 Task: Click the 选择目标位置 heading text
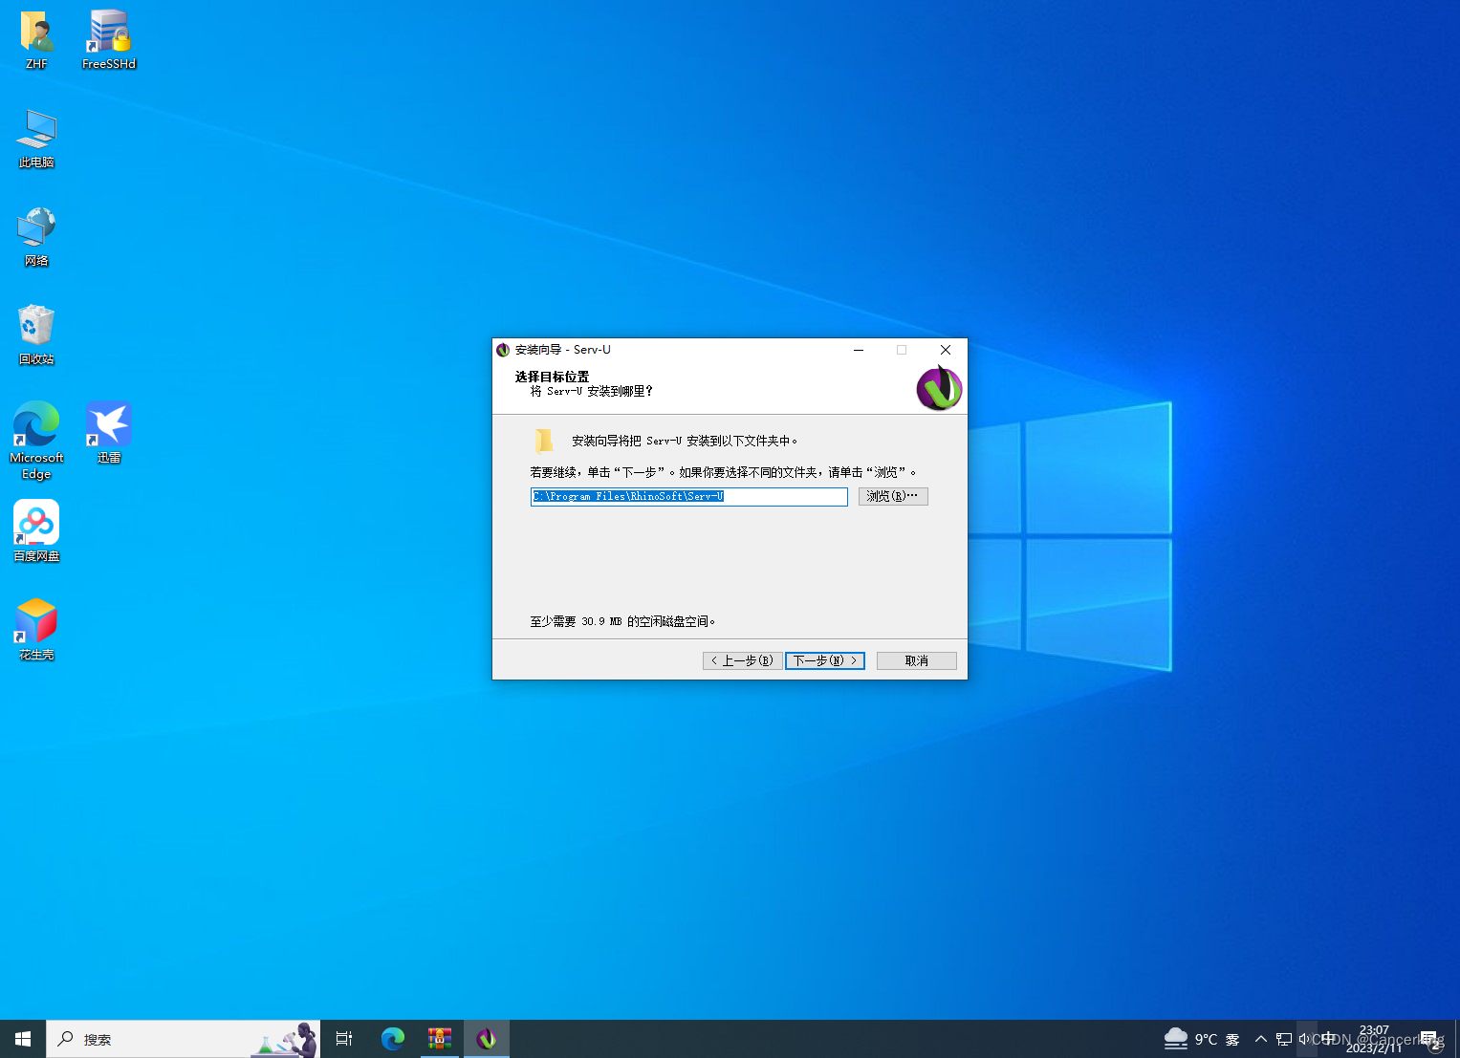pos(553,377)
